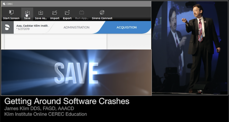This screenshot has width=229, height=122.
Task: Click Klim Institute Online CEREC Education text
Action: click(46, 114)
